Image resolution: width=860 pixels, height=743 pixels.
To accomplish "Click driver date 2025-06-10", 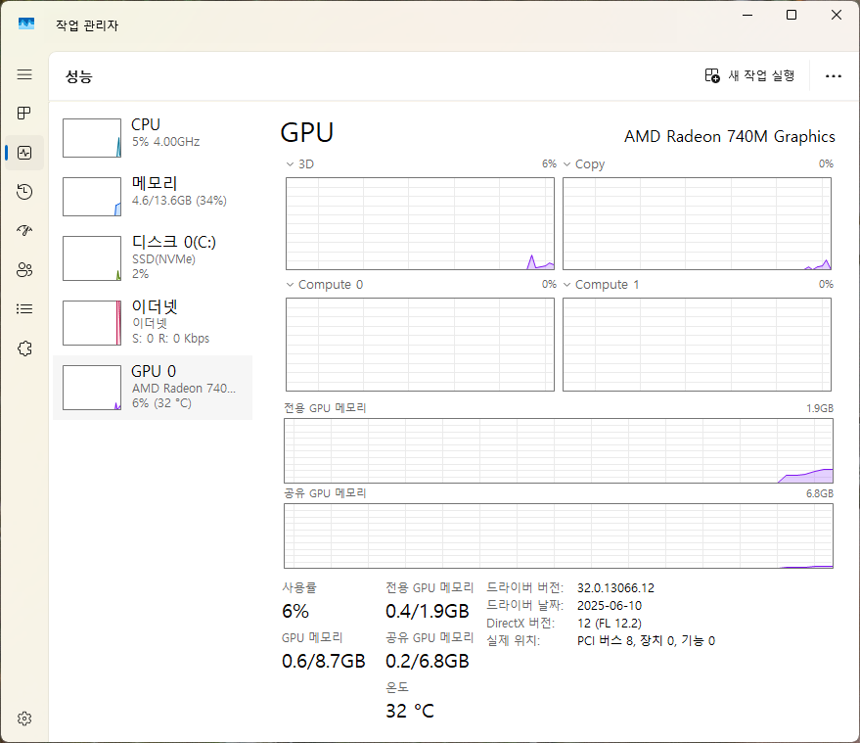I will 610,606.
